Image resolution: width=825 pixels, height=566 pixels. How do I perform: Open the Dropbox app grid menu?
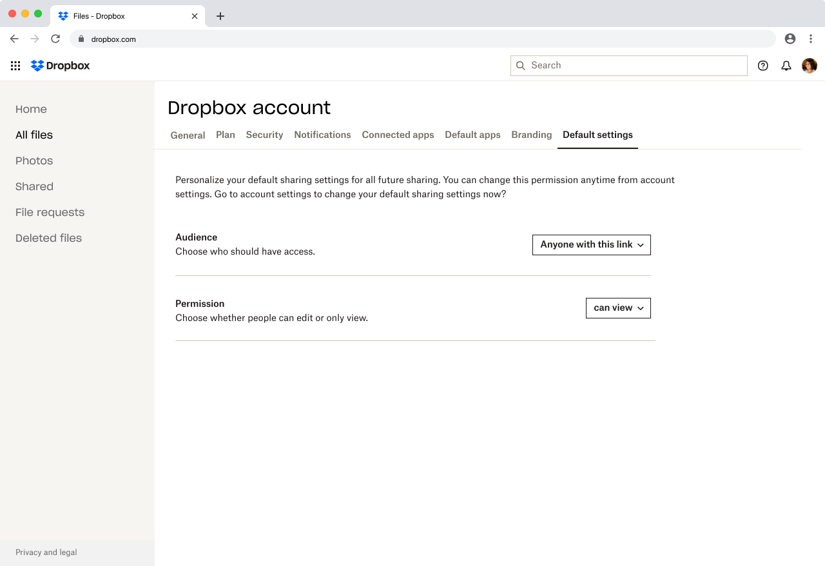pyautogui.click(x=15, y=66)
